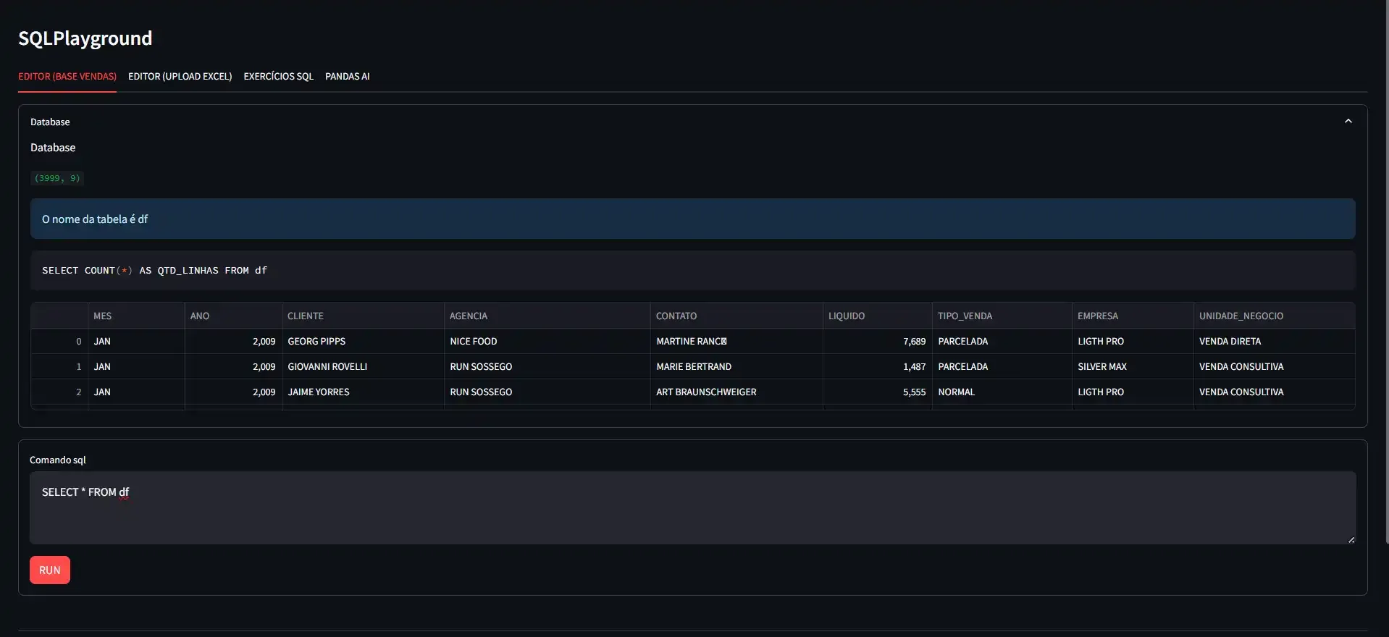The width and height of the screenshot is (1389, 637).
Task: Click the SQLPlayground title
Action: coord(85,38)
